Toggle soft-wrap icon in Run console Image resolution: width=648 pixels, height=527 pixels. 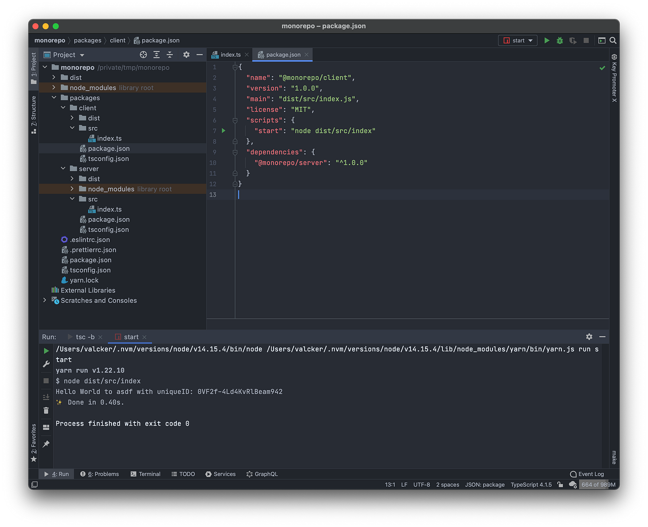pos(46,397)
